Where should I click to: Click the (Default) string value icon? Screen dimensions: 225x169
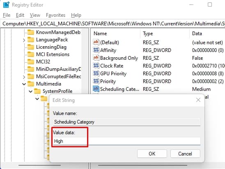click(x=96, y=42)
